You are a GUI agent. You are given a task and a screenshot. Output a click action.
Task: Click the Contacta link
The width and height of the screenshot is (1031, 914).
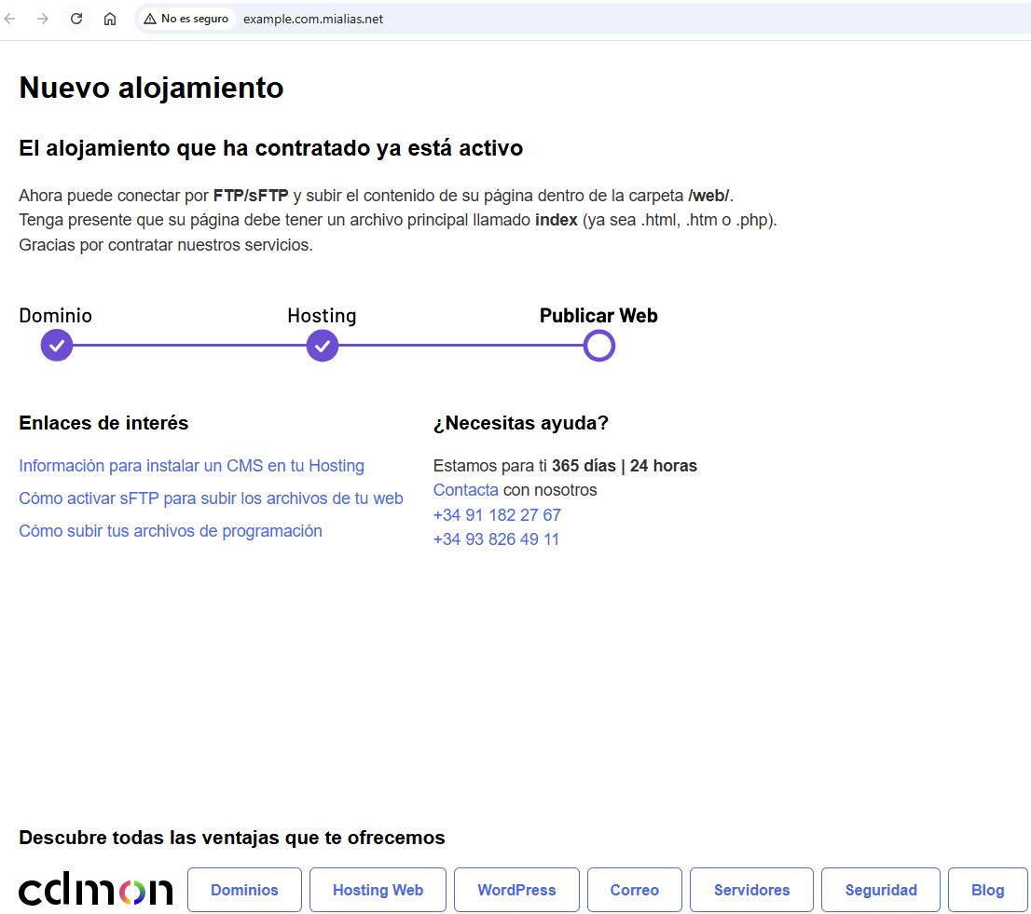tap(465, 490)
